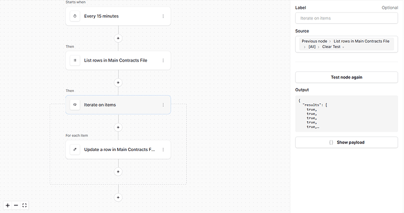Add a step after Update a row node
Image resolution: width=404 pixels, height=213 pixels.
click(118, 172)
